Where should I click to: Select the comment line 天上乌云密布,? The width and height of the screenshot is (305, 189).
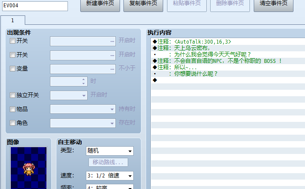[228, 48]
